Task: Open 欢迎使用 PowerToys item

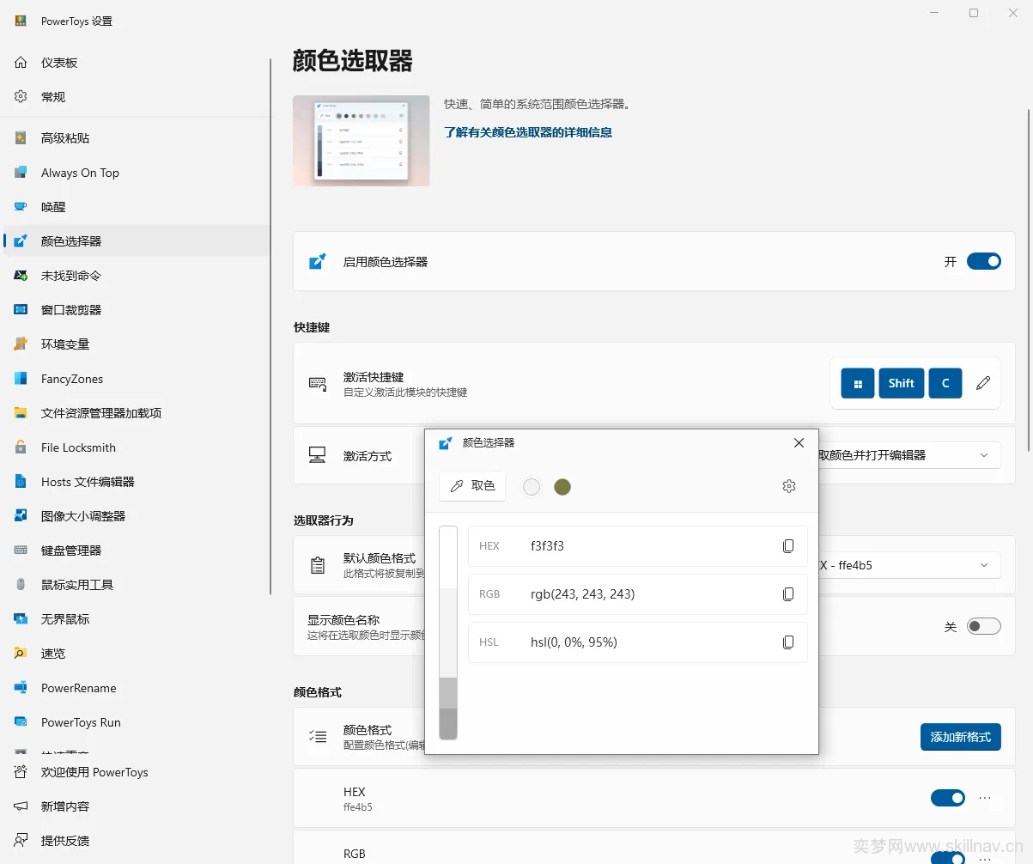Action: [x=136, y=772]
